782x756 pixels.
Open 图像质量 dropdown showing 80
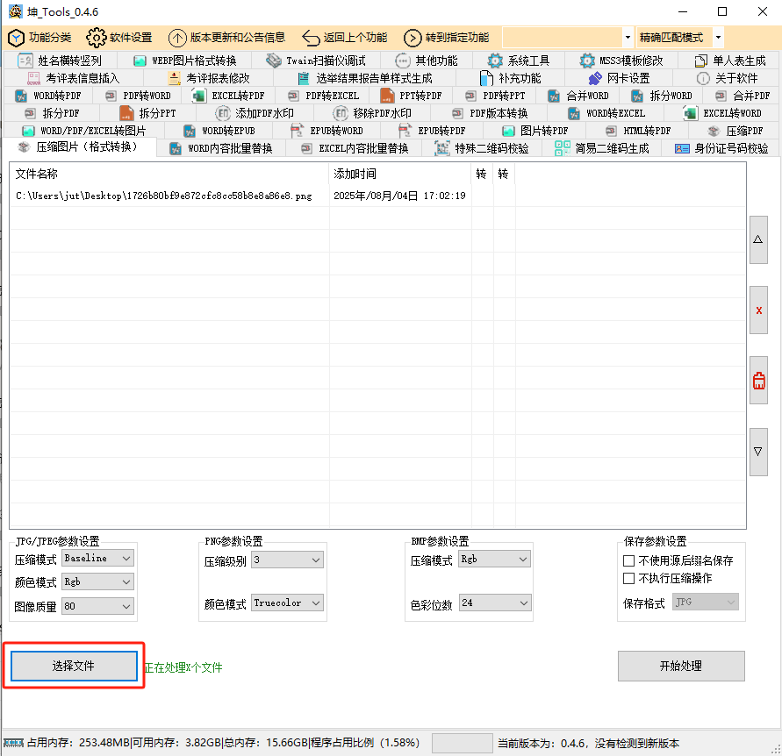click(x=97, y=606)
